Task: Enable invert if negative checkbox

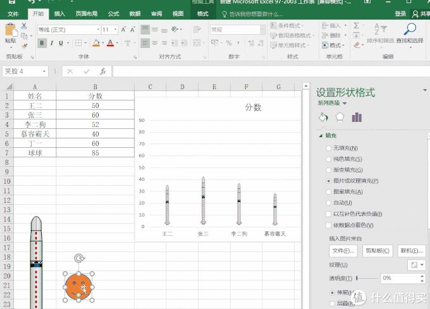Action: click(x=328, y=214)
